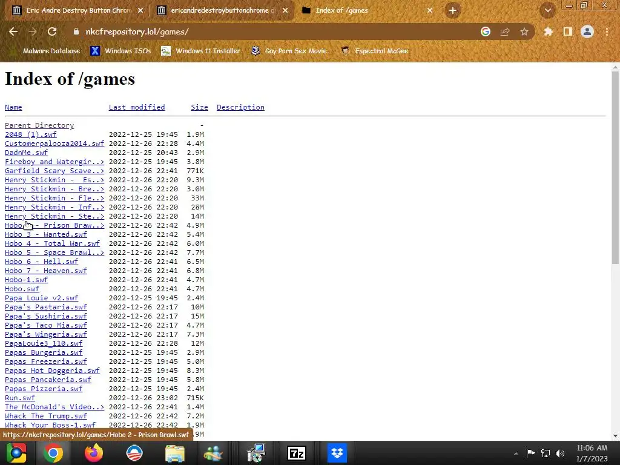Open Papas Hot Doggeria.swf
Viewport: 620px width, 465px height.
[52, 371]
